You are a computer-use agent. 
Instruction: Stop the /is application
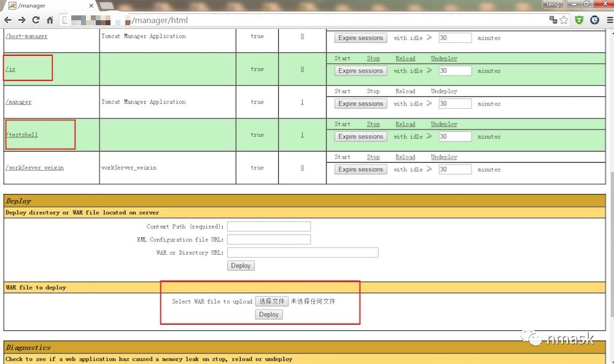click(373, 58)
